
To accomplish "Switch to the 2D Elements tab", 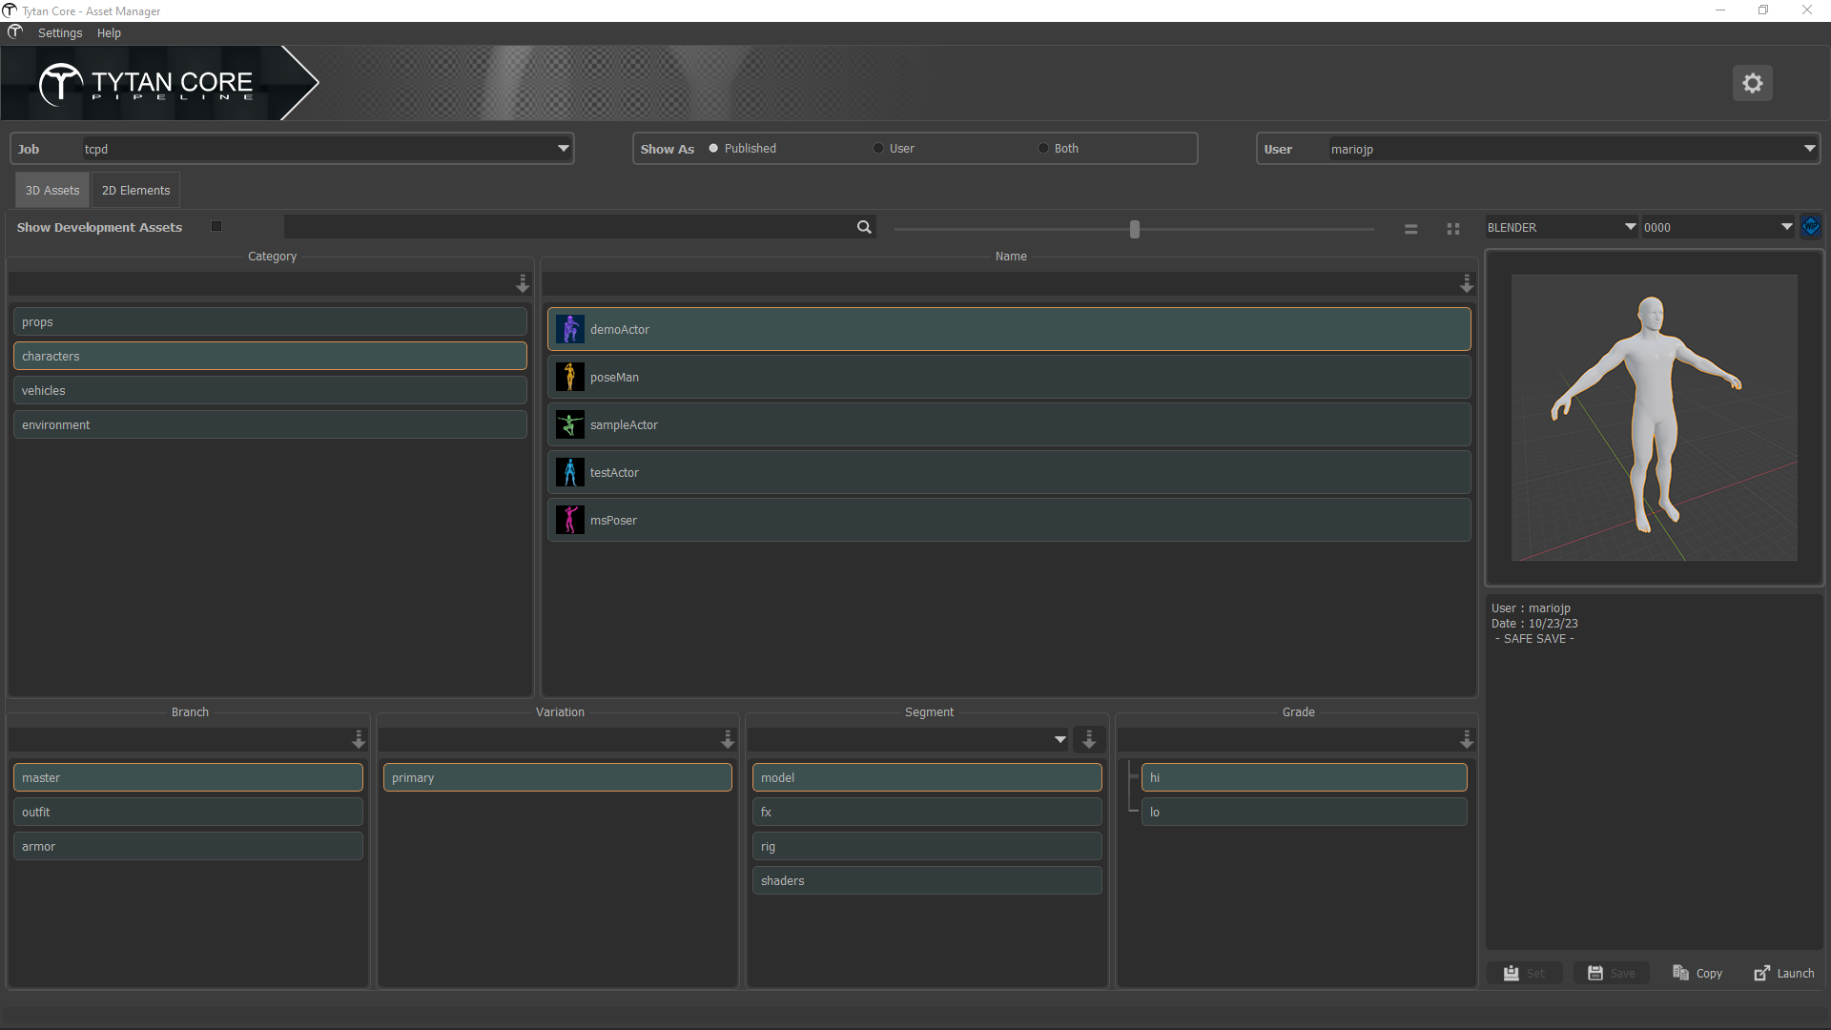I will (135, 191).
